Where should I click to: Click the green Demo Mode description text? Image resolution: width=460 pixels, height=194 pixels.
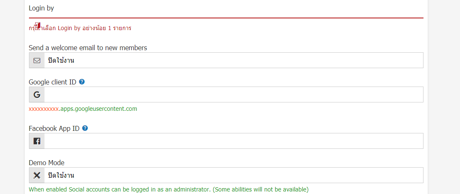[169, 189]
